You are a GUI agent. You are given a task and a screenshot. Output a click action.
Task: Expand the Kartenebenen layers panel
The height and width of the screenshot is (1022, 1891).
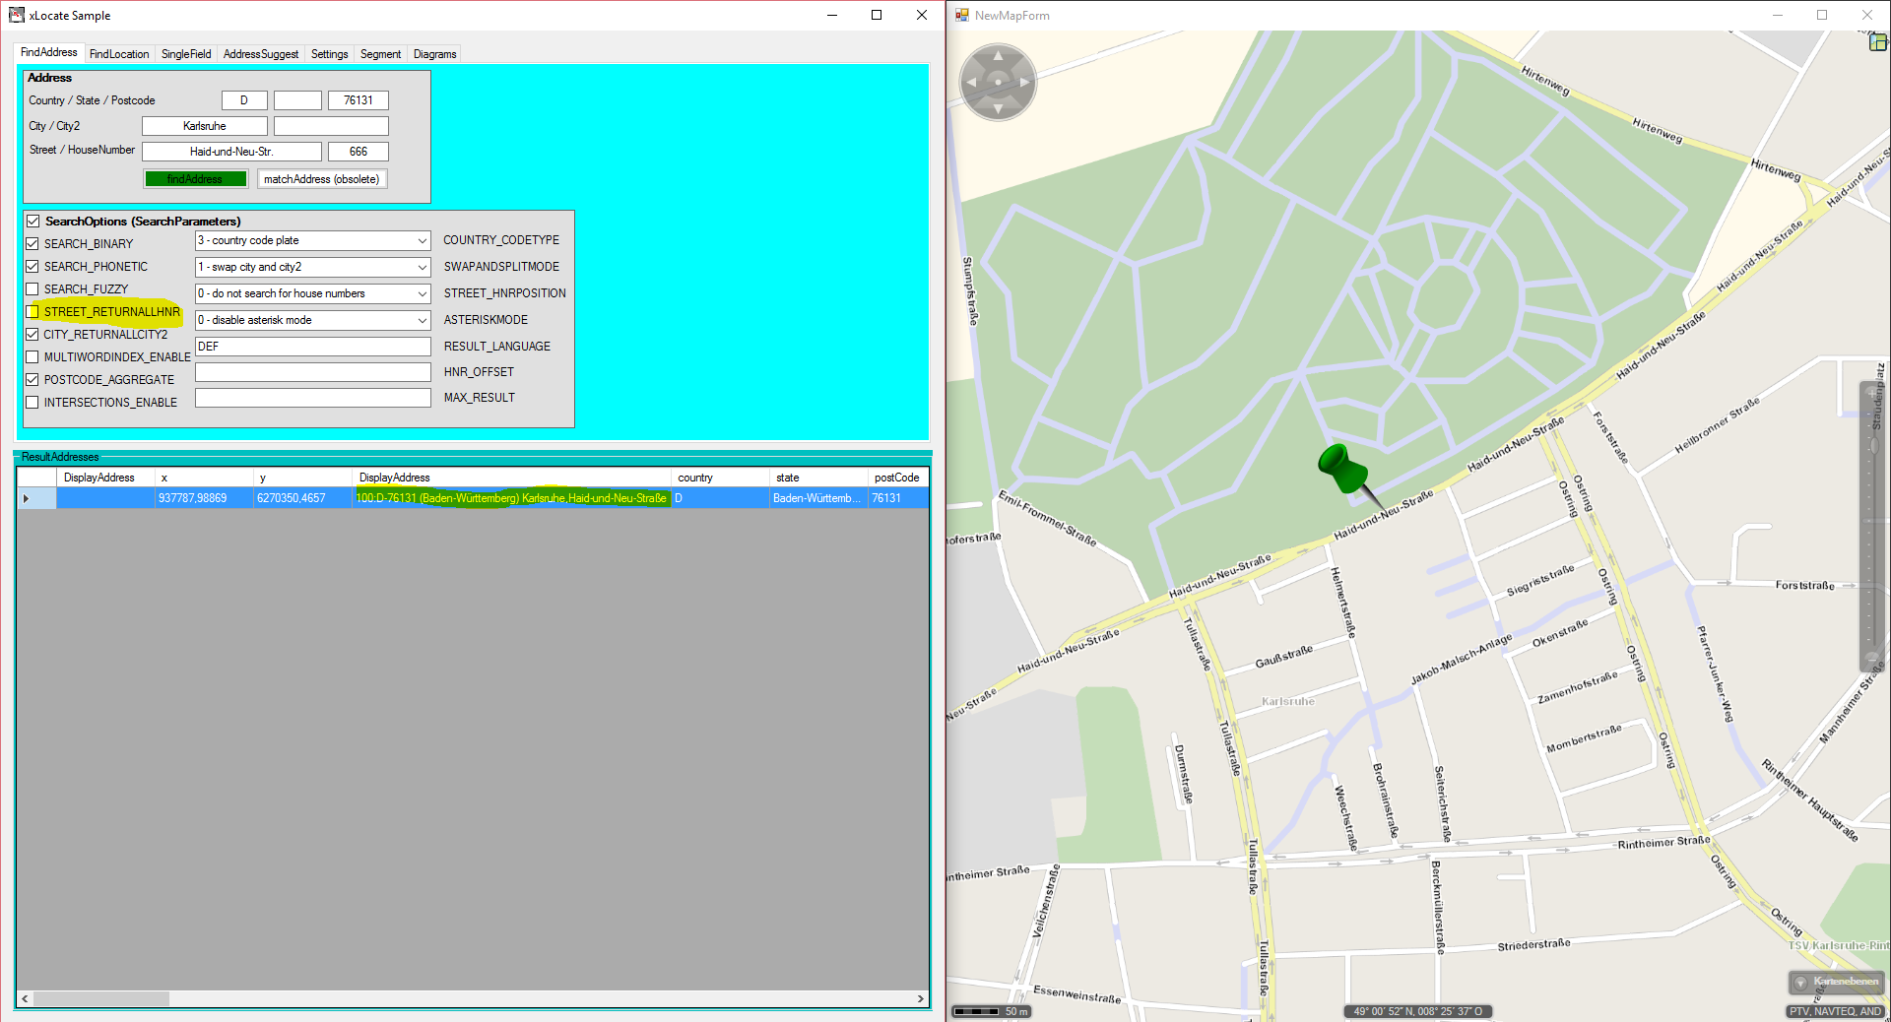click(1836, 982)
